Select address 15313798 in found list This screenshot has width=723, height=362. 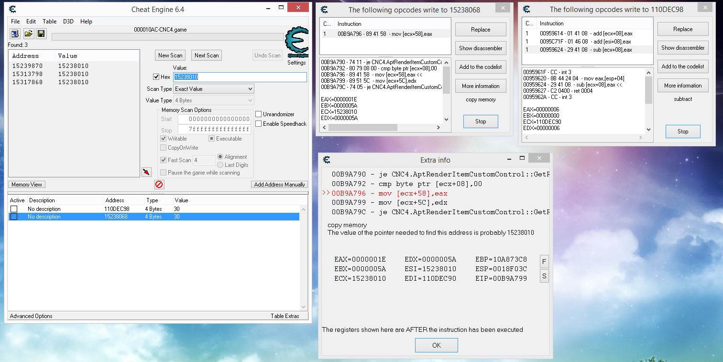click(27, 74)
